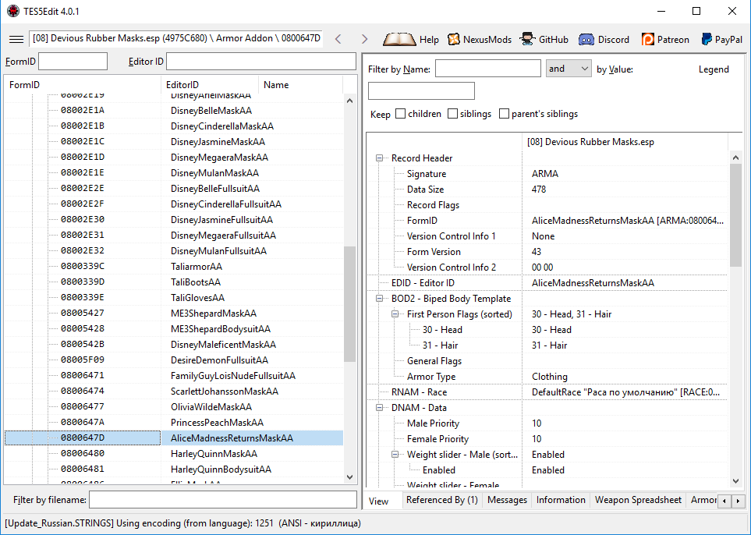Screen dimensions: 751x535
Task: Collapse the DNAM - Data node
Action: [x=379, y=408]
